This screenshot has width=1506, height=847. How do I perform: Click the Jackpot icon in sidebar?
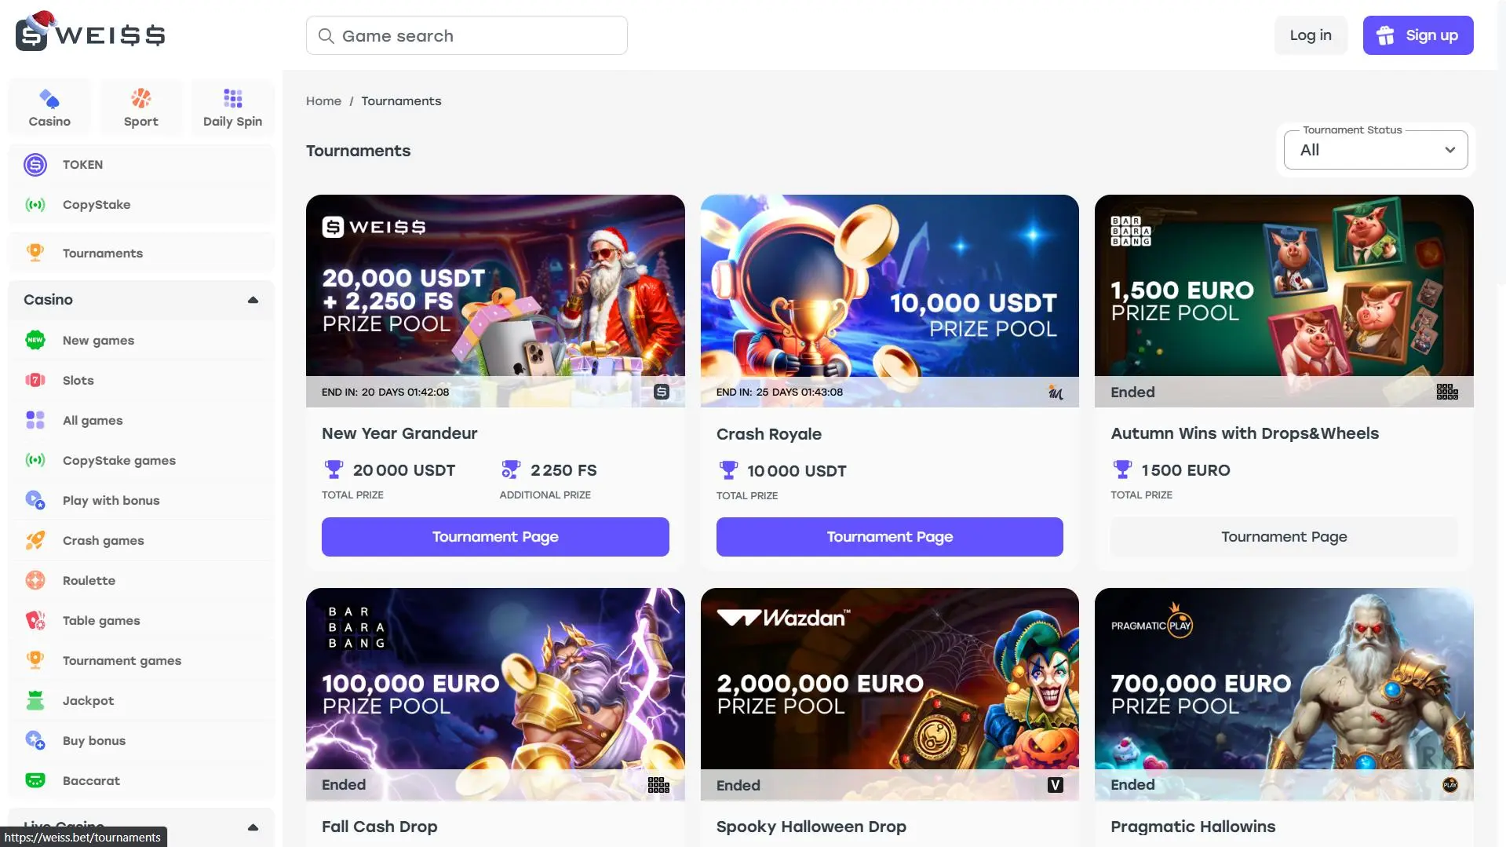pos(35,701)
